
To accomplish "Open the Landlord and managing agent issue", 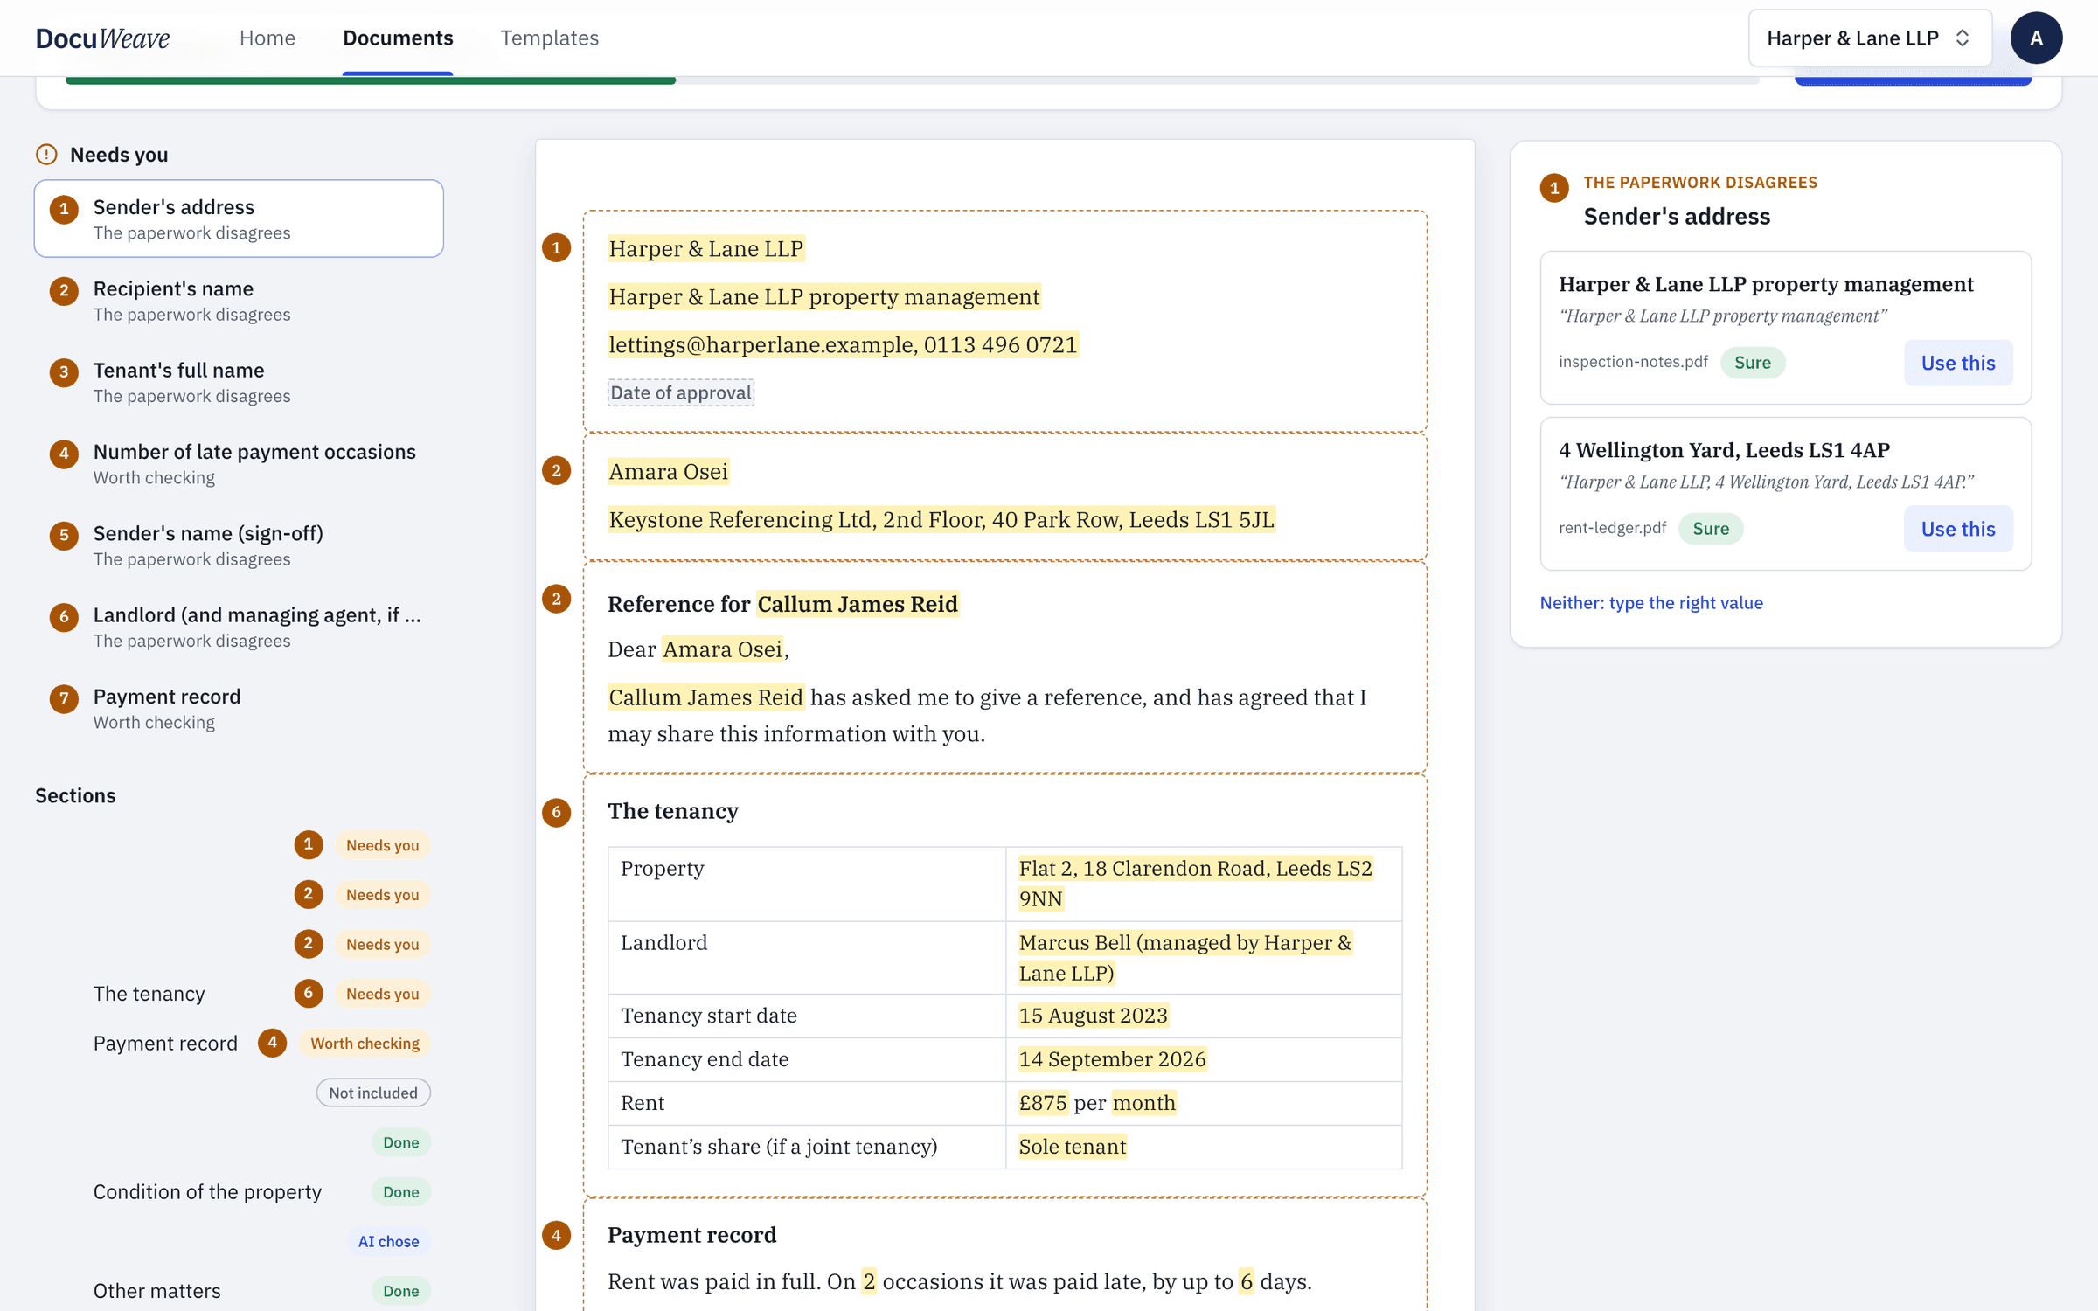I will pyautogui.click(x=239, y=627).
